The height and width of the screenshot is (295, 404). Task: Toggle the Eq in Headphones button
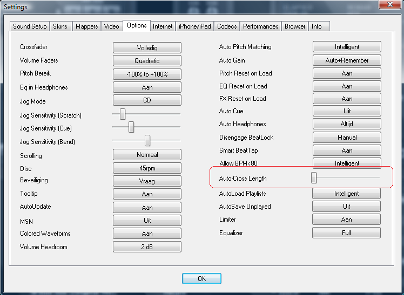[147, 87]
